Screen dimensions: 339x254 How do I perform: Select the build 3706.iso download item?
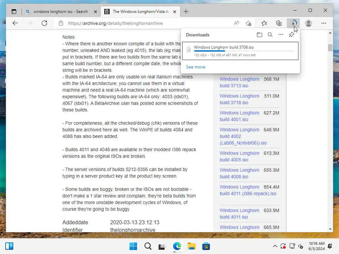[x=240, y=51]
